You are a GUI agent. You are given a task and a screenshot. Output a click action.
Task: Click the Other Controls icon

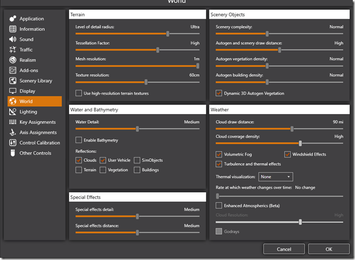point(13,153)
